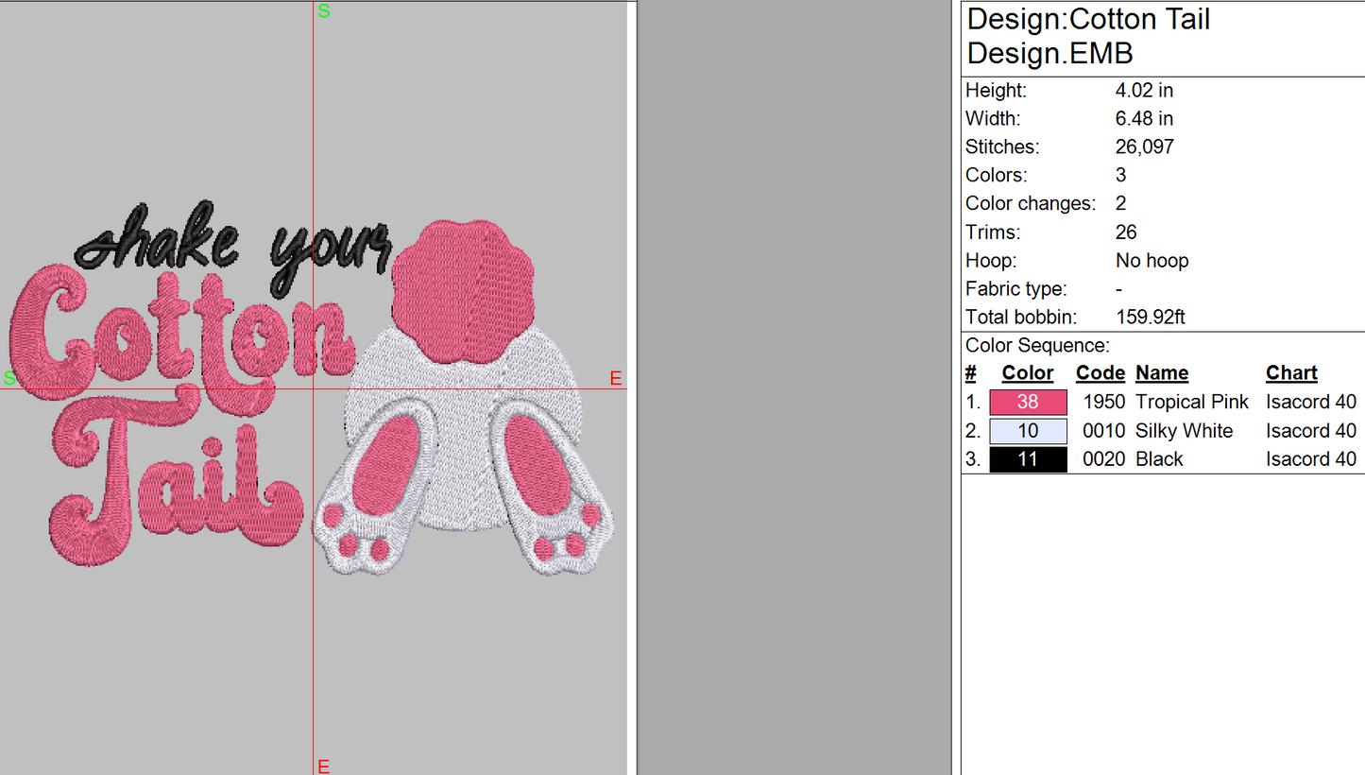Select the pink cotton tail puff
The height and width of the screenshot is (775, 1365).
(x=463, y=291)
